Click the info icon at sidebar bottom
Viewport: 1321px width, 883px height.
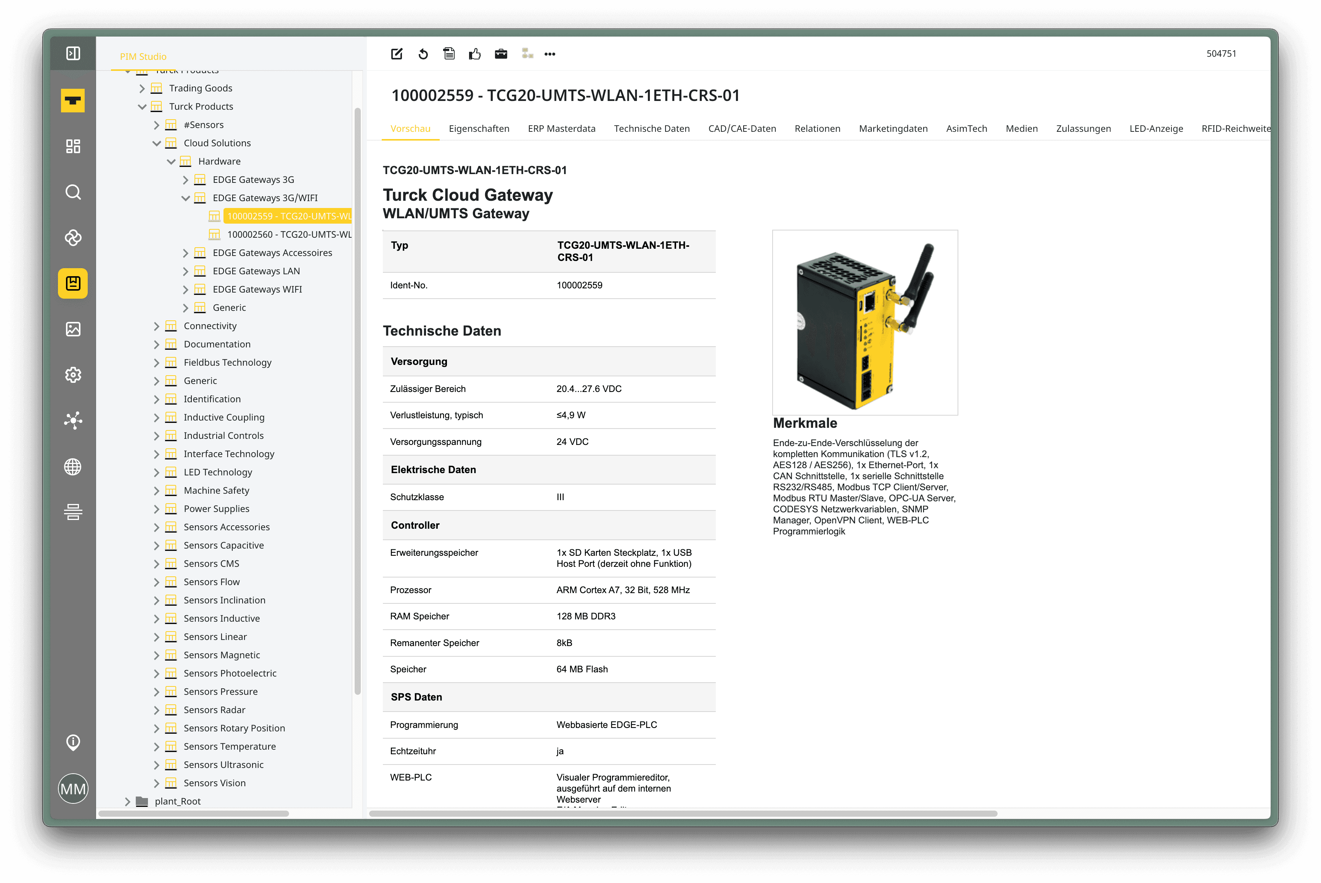(73, 742)
